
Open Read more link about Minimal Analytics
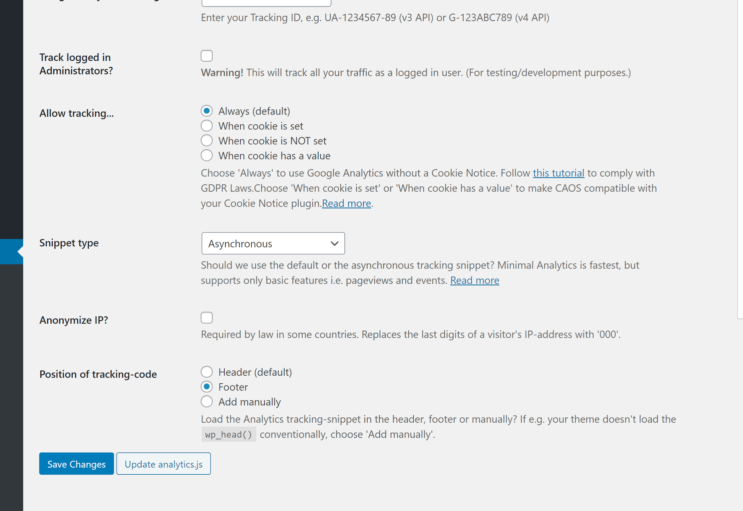click(474, 280)
